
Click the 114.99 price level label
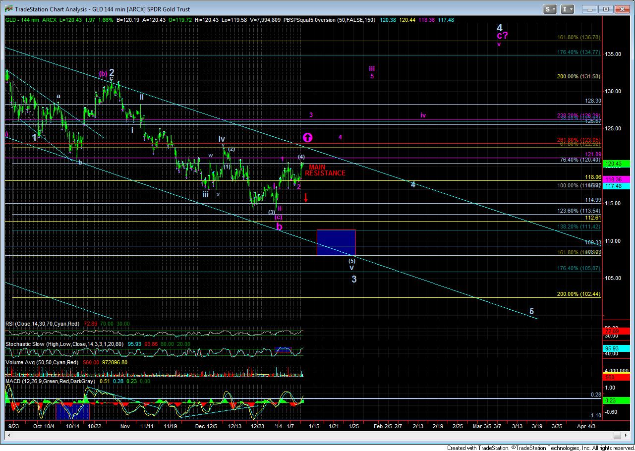coord(593,200)
